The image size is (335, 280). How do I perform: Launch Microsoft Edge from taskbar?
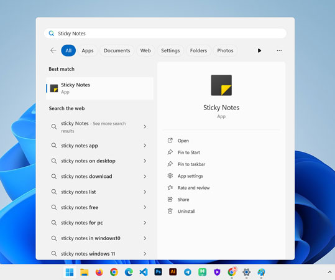[x=129, y=273]
